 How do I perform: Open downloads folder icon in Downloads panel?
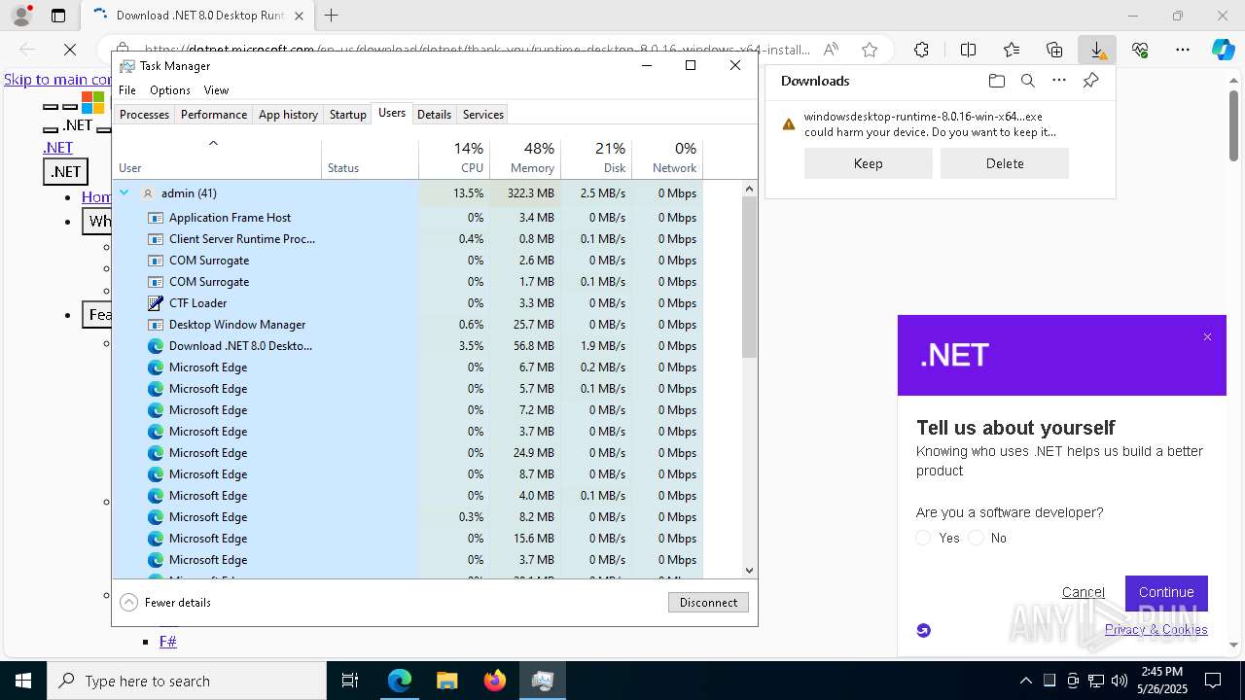click(x=996, y=81)
